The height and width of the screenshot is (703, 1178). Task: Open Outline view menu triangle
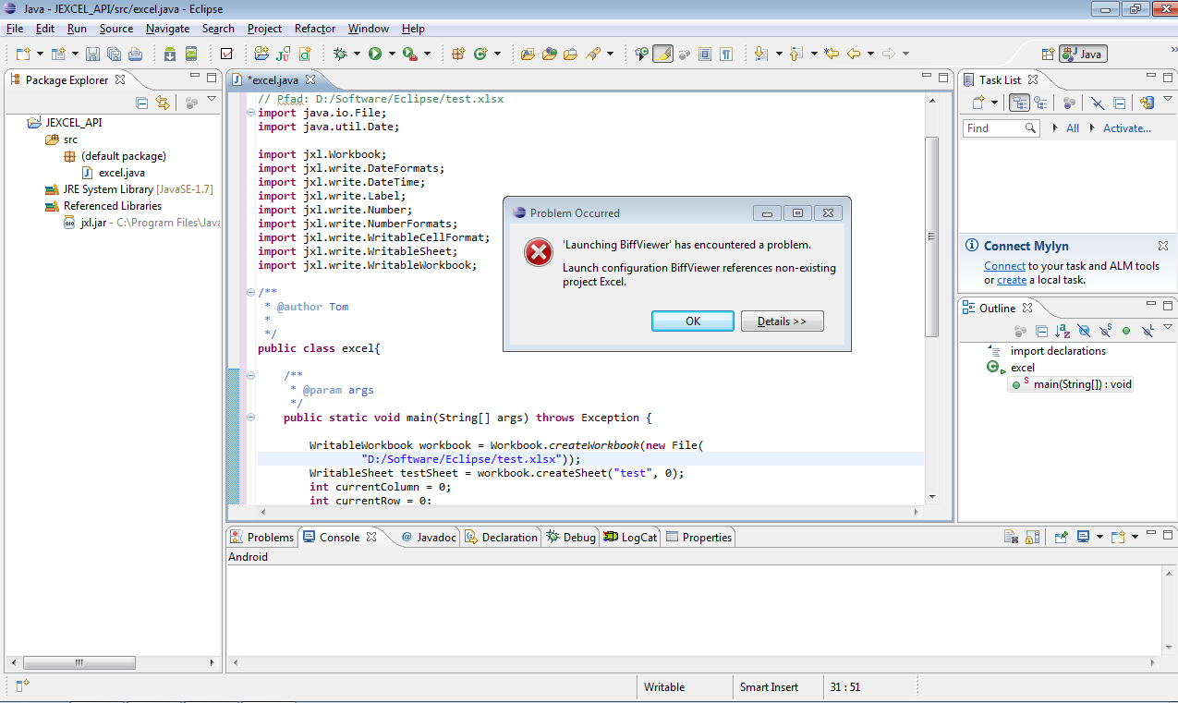[x=1168, y=326]
